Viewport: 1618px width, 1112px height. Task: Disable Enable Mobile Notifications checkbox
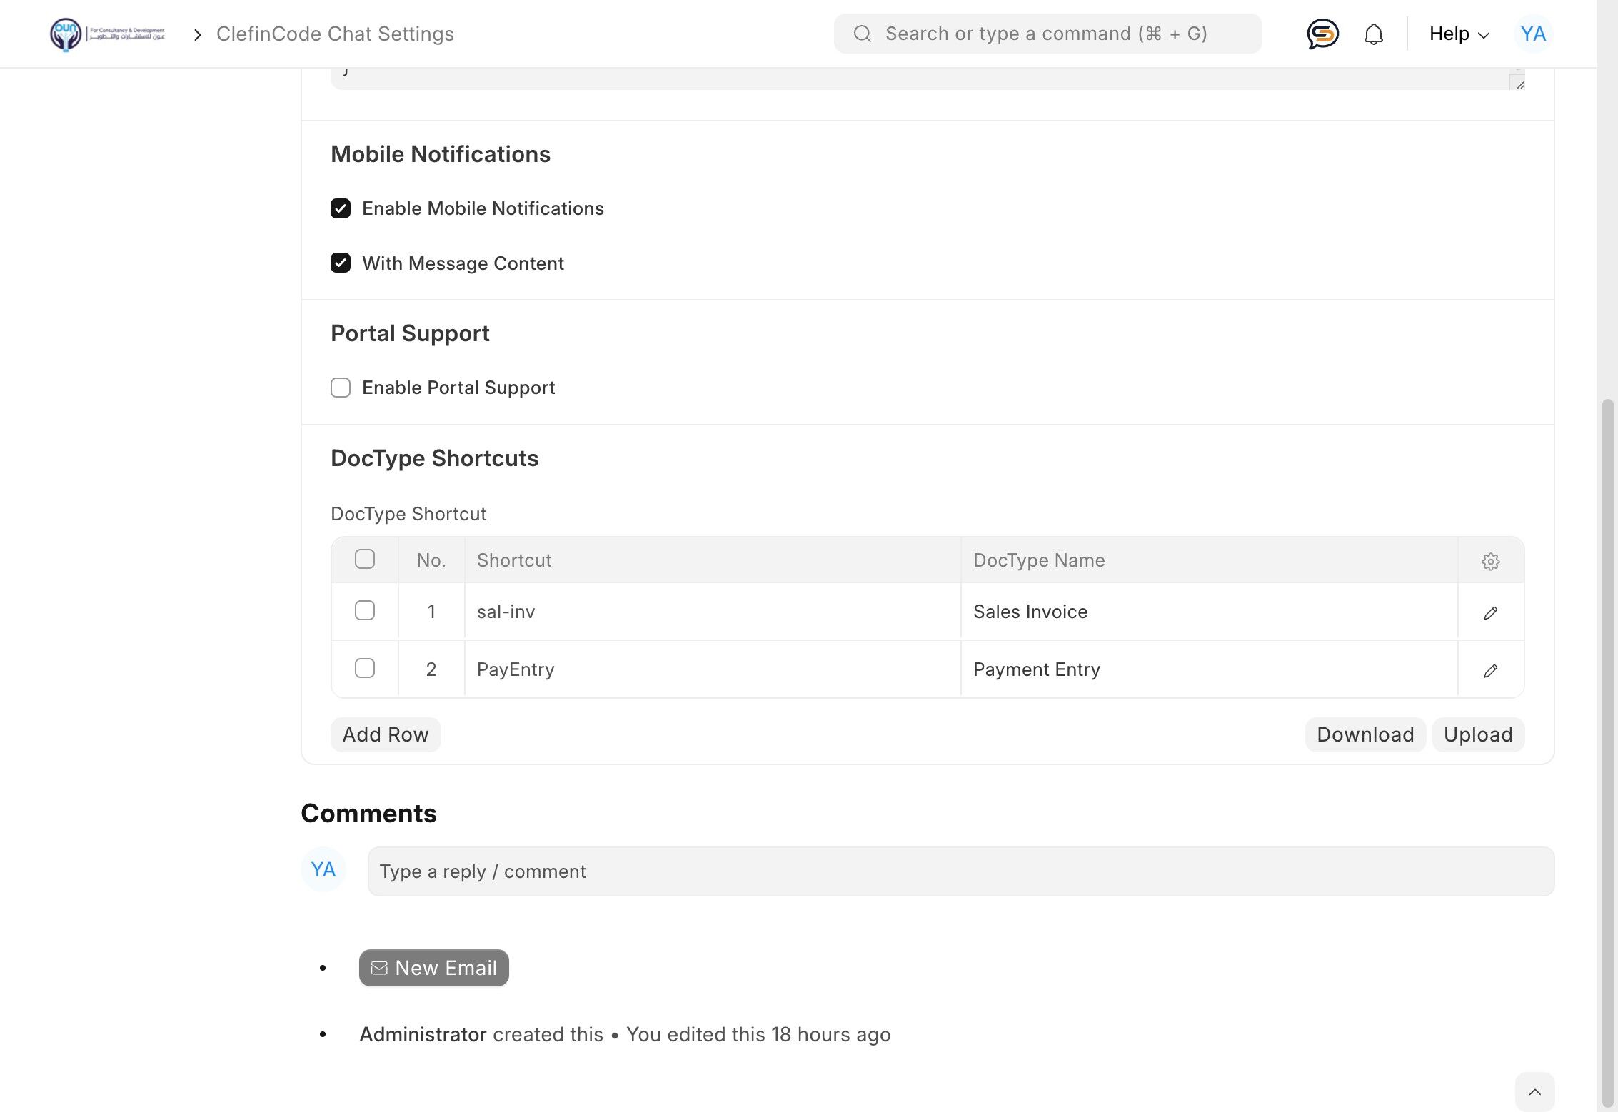[x=341, y=208]
